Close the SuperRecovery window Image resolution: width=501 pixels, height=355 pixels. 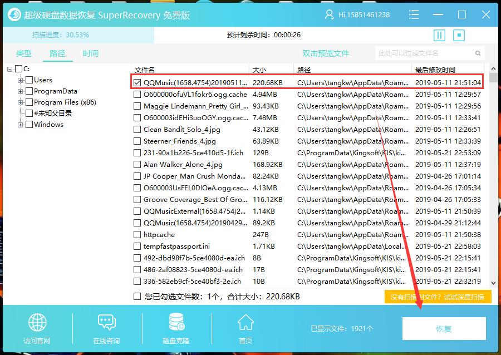(x=486, y=14)
